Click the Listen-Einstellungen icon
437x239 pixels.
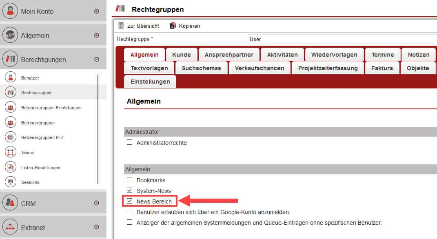pyautogui.click(x=10, y=167)
